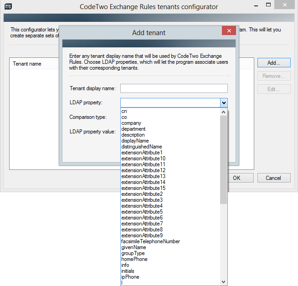This screenshot has height=286, width=298.
Task: Click the dropdown list scroll down arrow
Action: (x=223, y=281)
